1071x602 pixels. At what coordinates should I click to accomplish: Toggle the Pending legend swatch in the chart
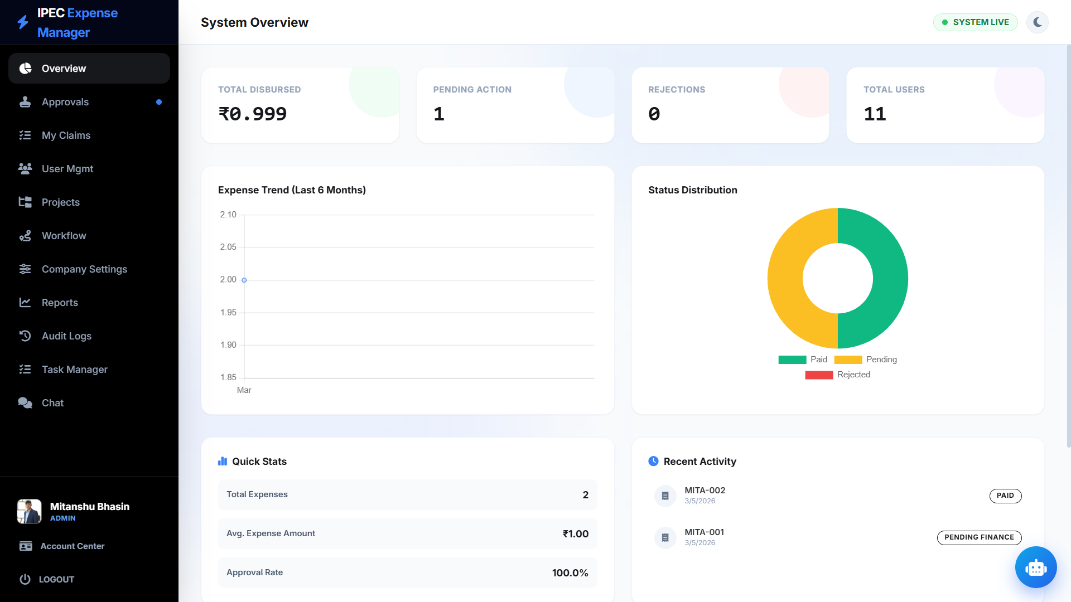point(848,360)
